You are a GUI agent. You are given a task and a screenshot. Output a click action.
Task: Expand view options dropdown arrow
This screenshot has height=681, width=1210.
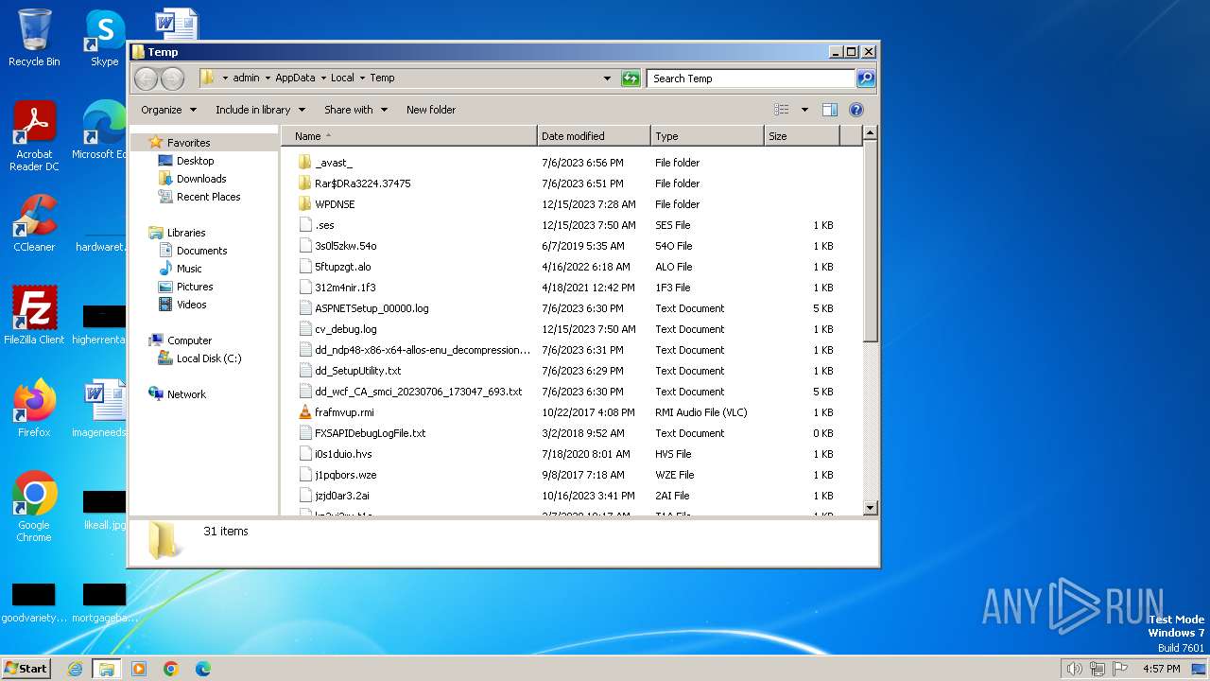click(x=804, y=110)
